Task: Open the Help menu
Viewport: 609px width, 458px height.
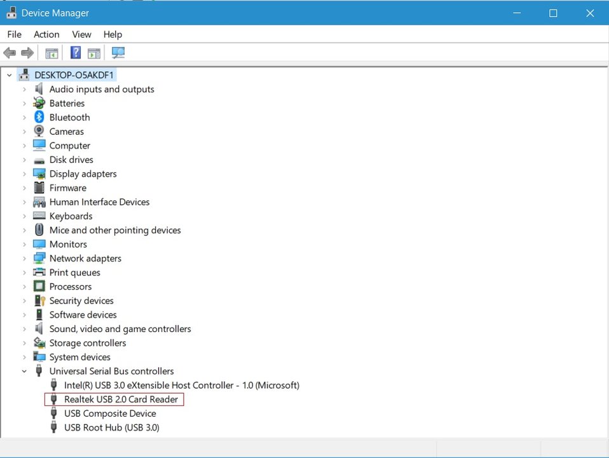Action: click(113, 34)
